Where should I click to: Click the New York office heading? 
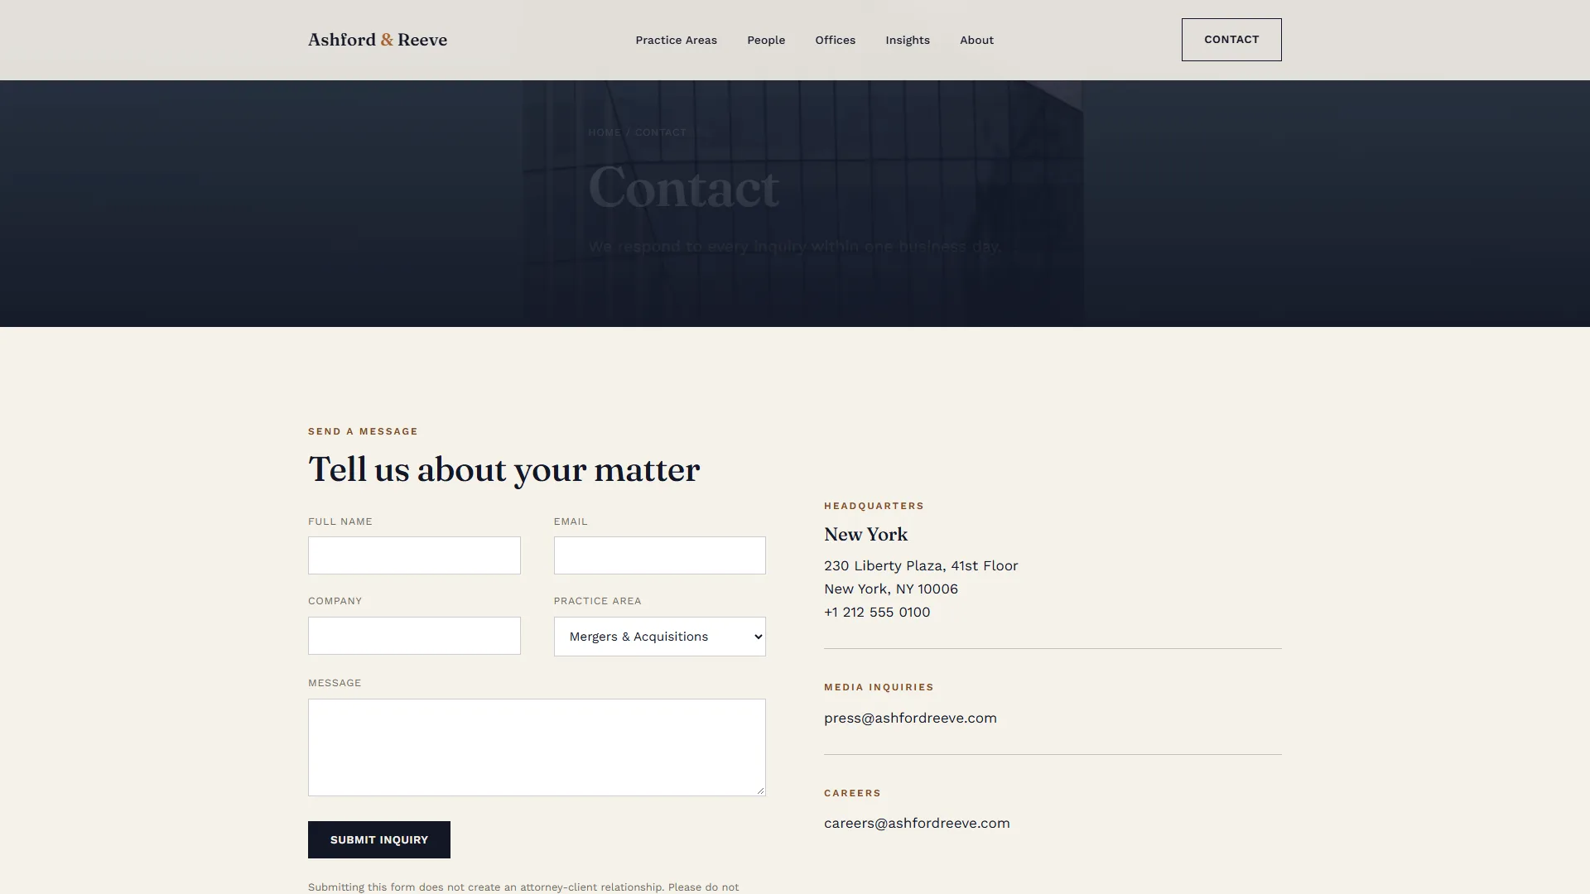[x=865, y=535]
